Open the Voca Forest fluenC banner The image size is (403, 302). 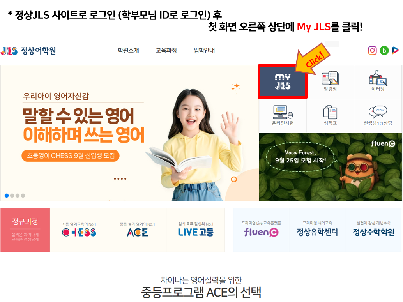point(330,167)
